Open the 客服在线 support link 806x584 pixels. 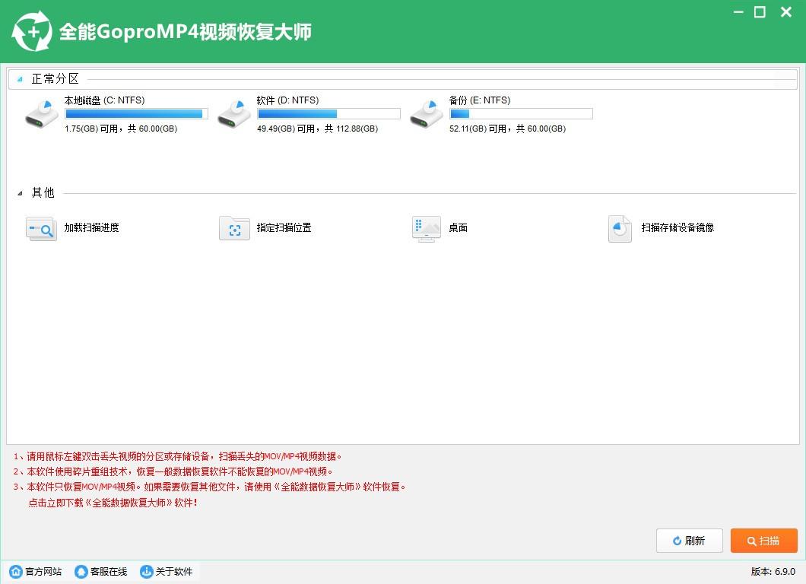click(x=109, y=572)
